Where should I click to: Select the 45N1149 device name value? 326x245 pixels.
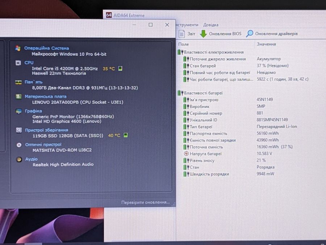tap(264, 99)
